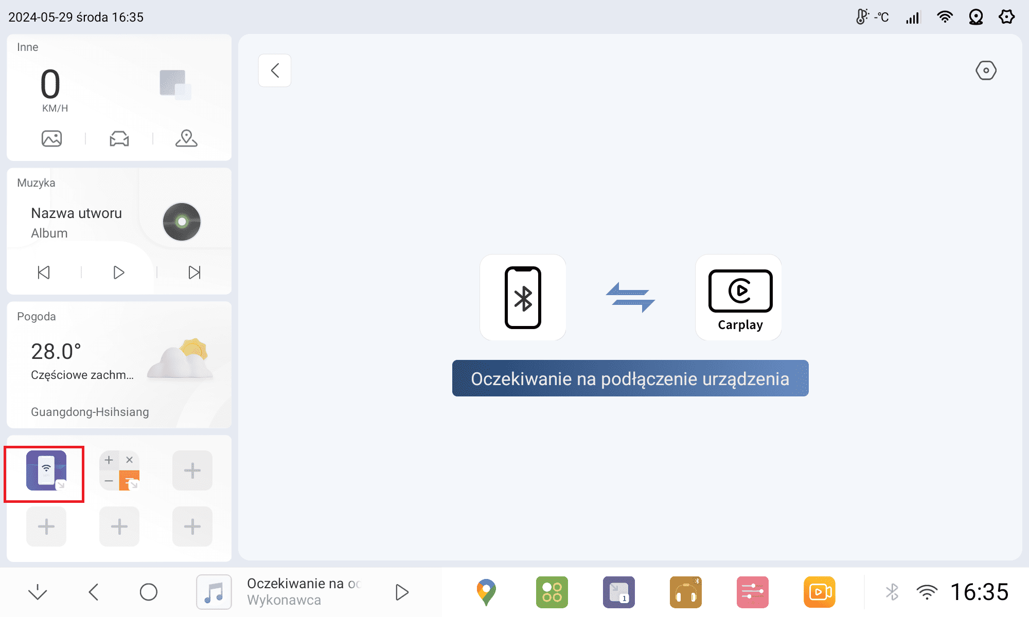
Task: Click 'Oczekiwanie na podłączenie urządzenia' banner
Action: [630, 378]
